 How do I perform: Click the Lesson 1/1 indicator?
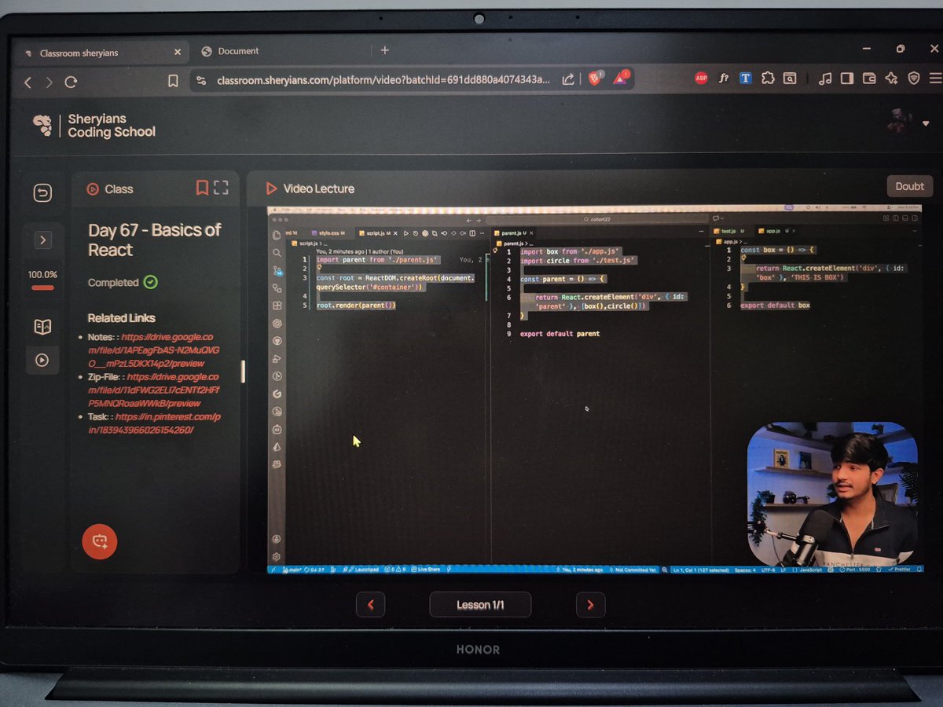(x=480, y=605)
